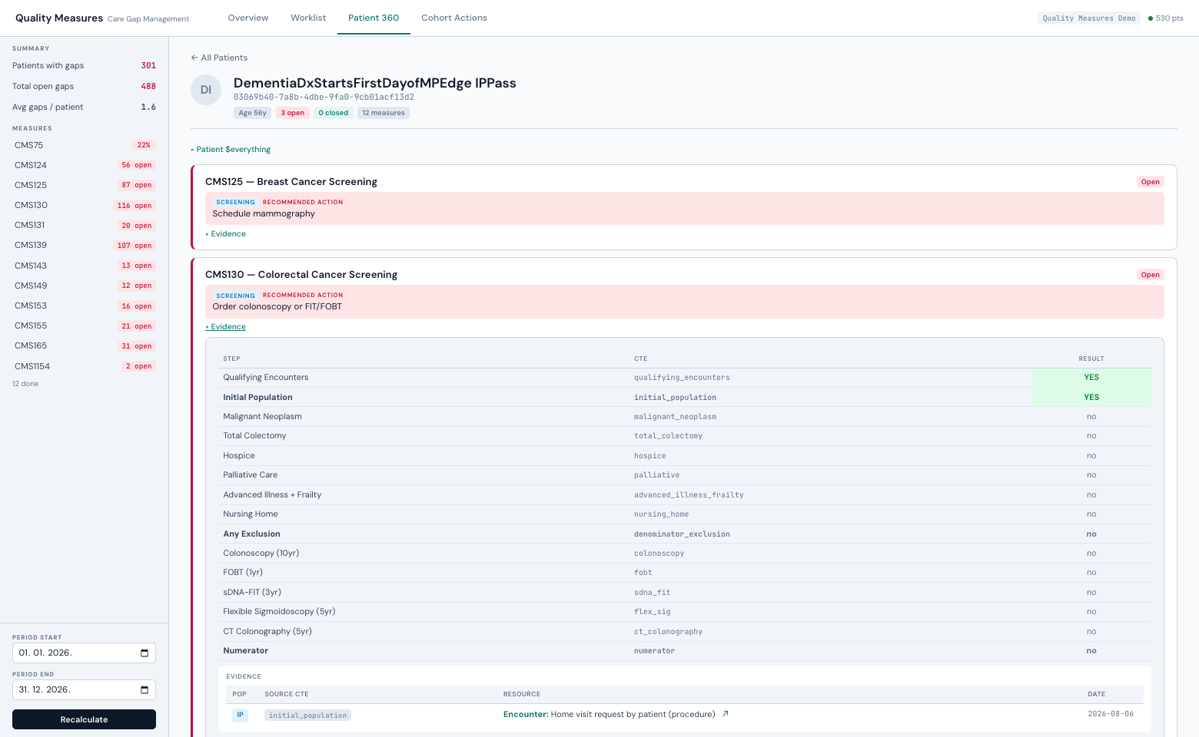The height and width of the screenshot is (737, 1199).
Task: Click 'Schedule mammography' recommended action
Action: pyautogui.click(x=264, y=213)
